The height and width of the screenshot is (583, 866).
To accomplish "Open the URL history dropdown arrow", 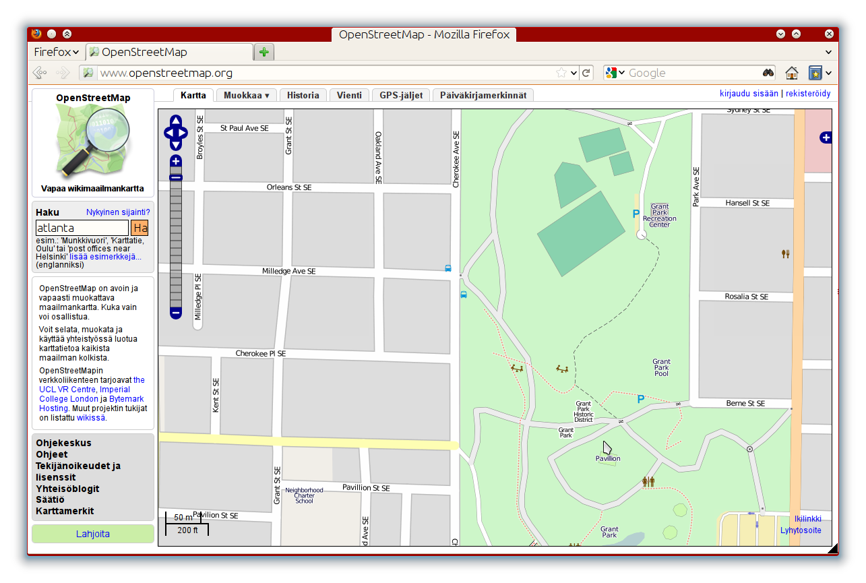I will coord(574,73).
